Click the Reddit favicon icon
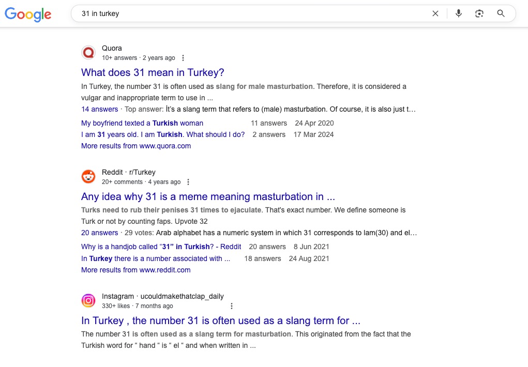 [x=88, y=176]
